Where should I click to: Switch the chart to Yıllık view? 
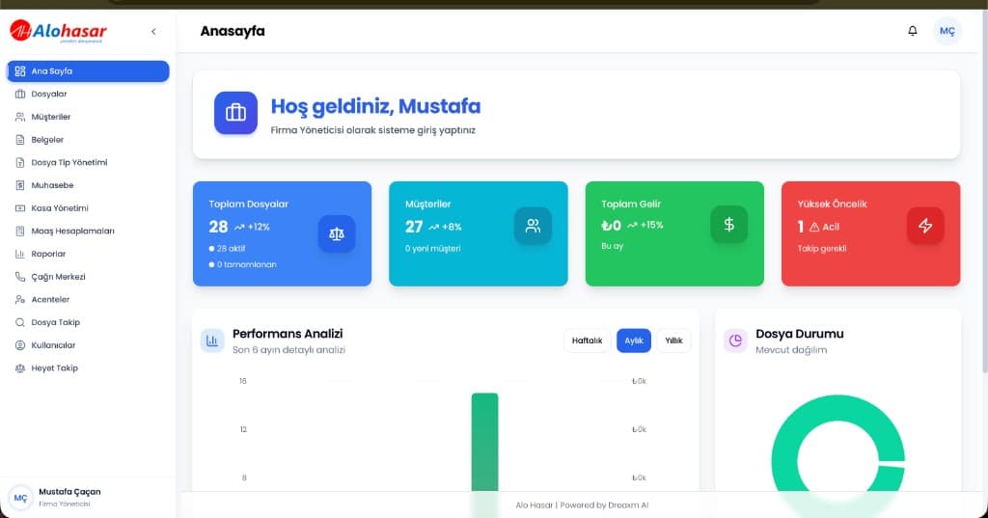pyautogui.click(x=673, y=341)
